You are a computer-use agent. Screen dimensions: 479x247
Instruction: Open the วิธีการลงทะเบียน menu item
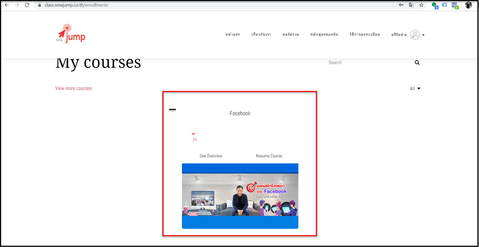pos(365,34)
